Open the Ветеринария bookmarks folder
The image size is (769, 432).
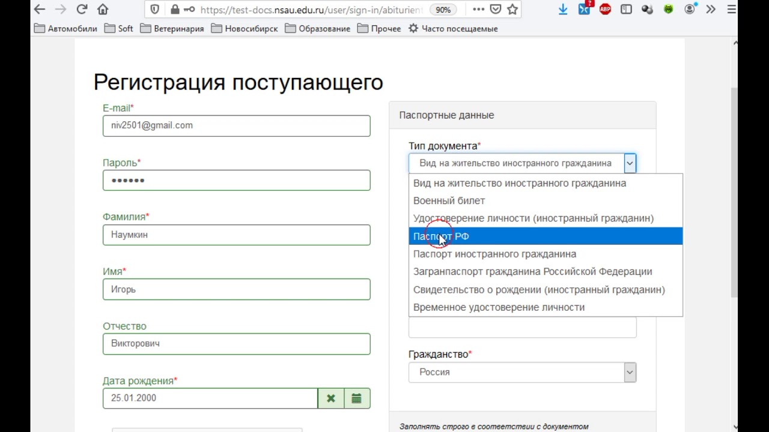coord(172,29)
